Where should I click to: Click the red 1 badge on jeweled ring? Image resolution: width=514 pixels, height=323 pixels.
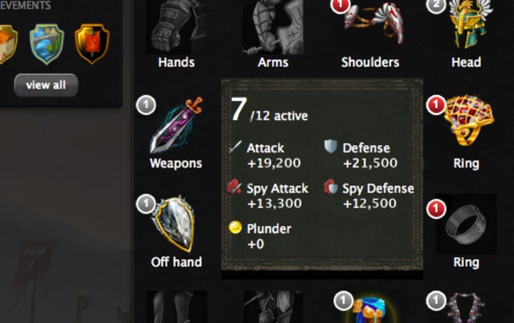(x=436, y=105)
